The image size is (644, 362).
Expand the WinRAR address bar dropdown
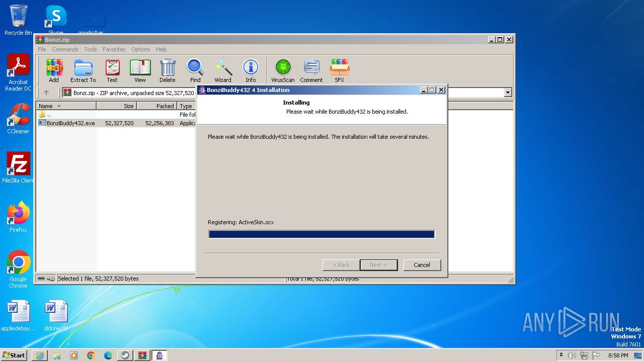508,93
